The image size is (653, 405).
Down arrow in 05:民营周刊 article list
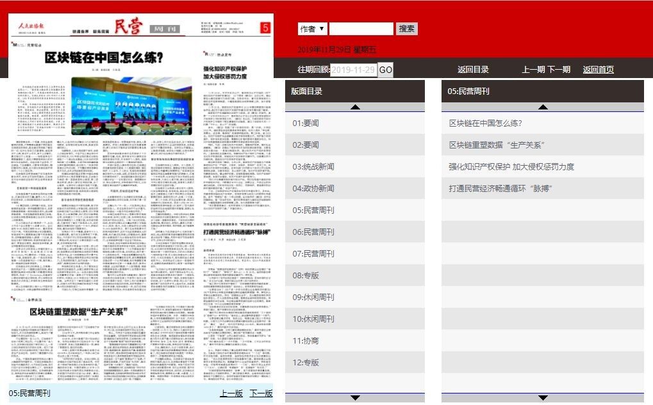click(x=543, y=398)
